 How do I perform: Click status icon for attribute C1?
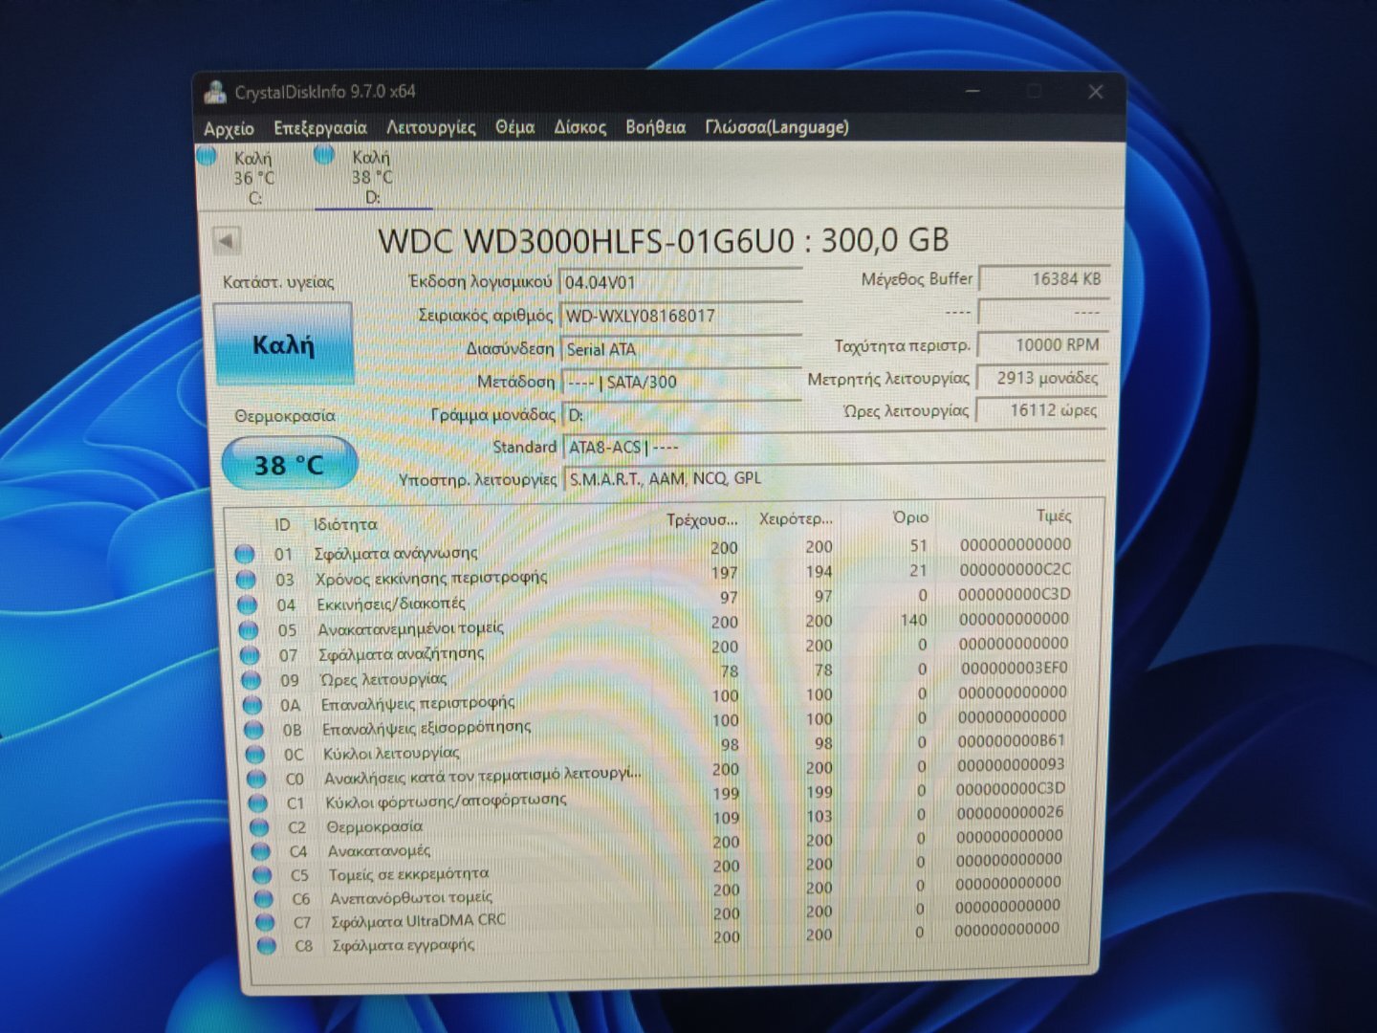(258, 803)
